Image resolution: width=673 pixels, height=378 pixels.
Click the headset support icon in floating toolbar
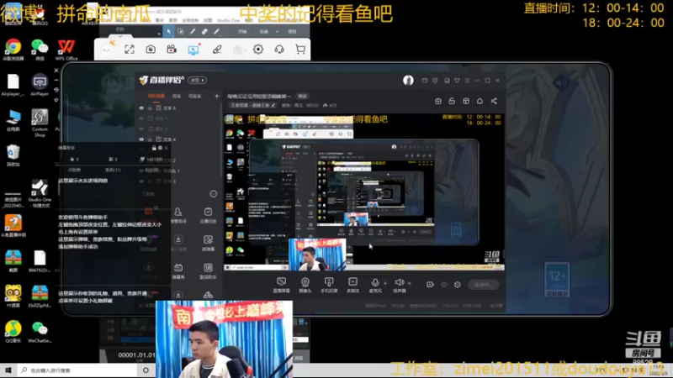279,50
